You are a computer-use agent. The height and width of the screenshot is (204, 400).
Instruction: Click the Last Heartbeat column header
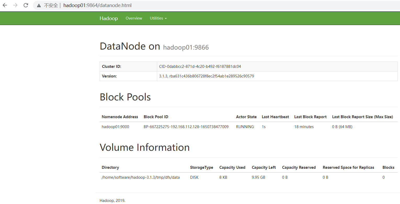[x=275, y=117]
